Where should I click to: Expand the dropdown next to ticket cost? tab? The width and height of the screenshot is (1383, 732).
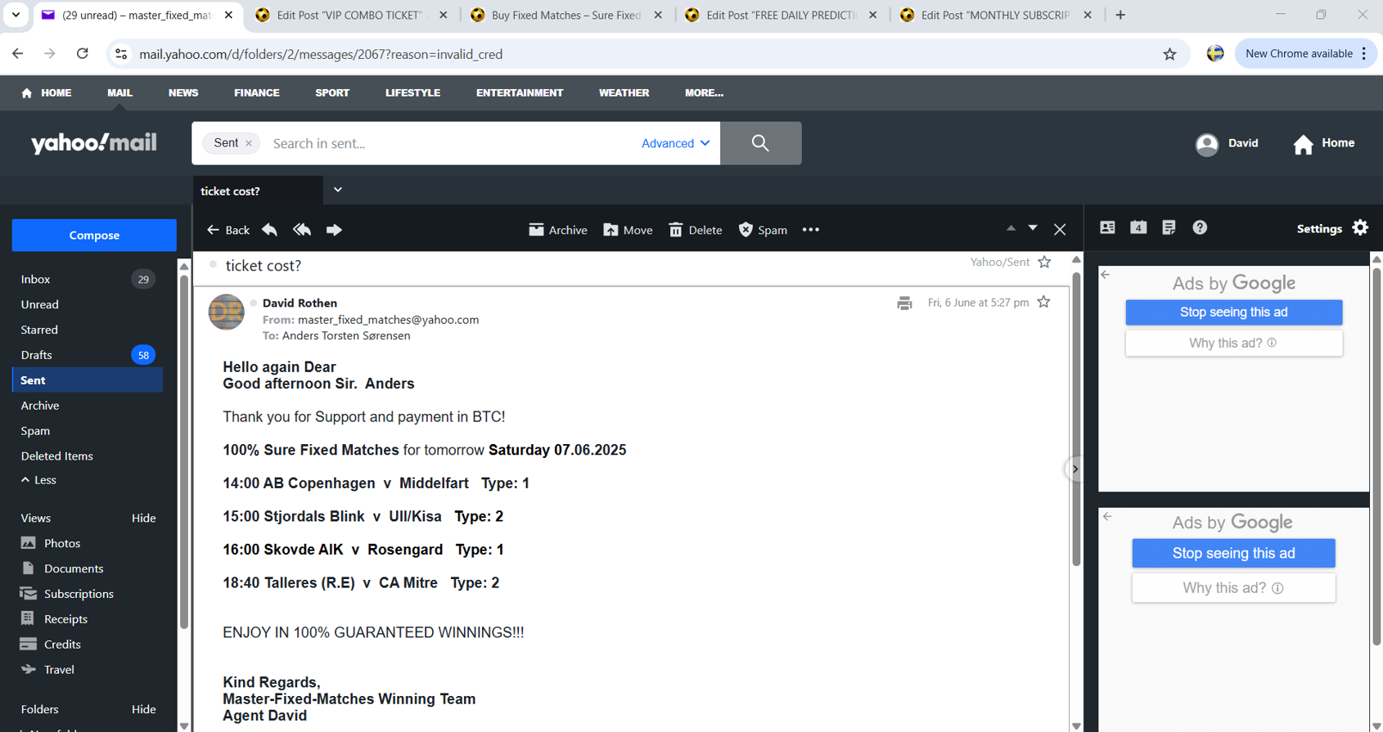[338, 190]
